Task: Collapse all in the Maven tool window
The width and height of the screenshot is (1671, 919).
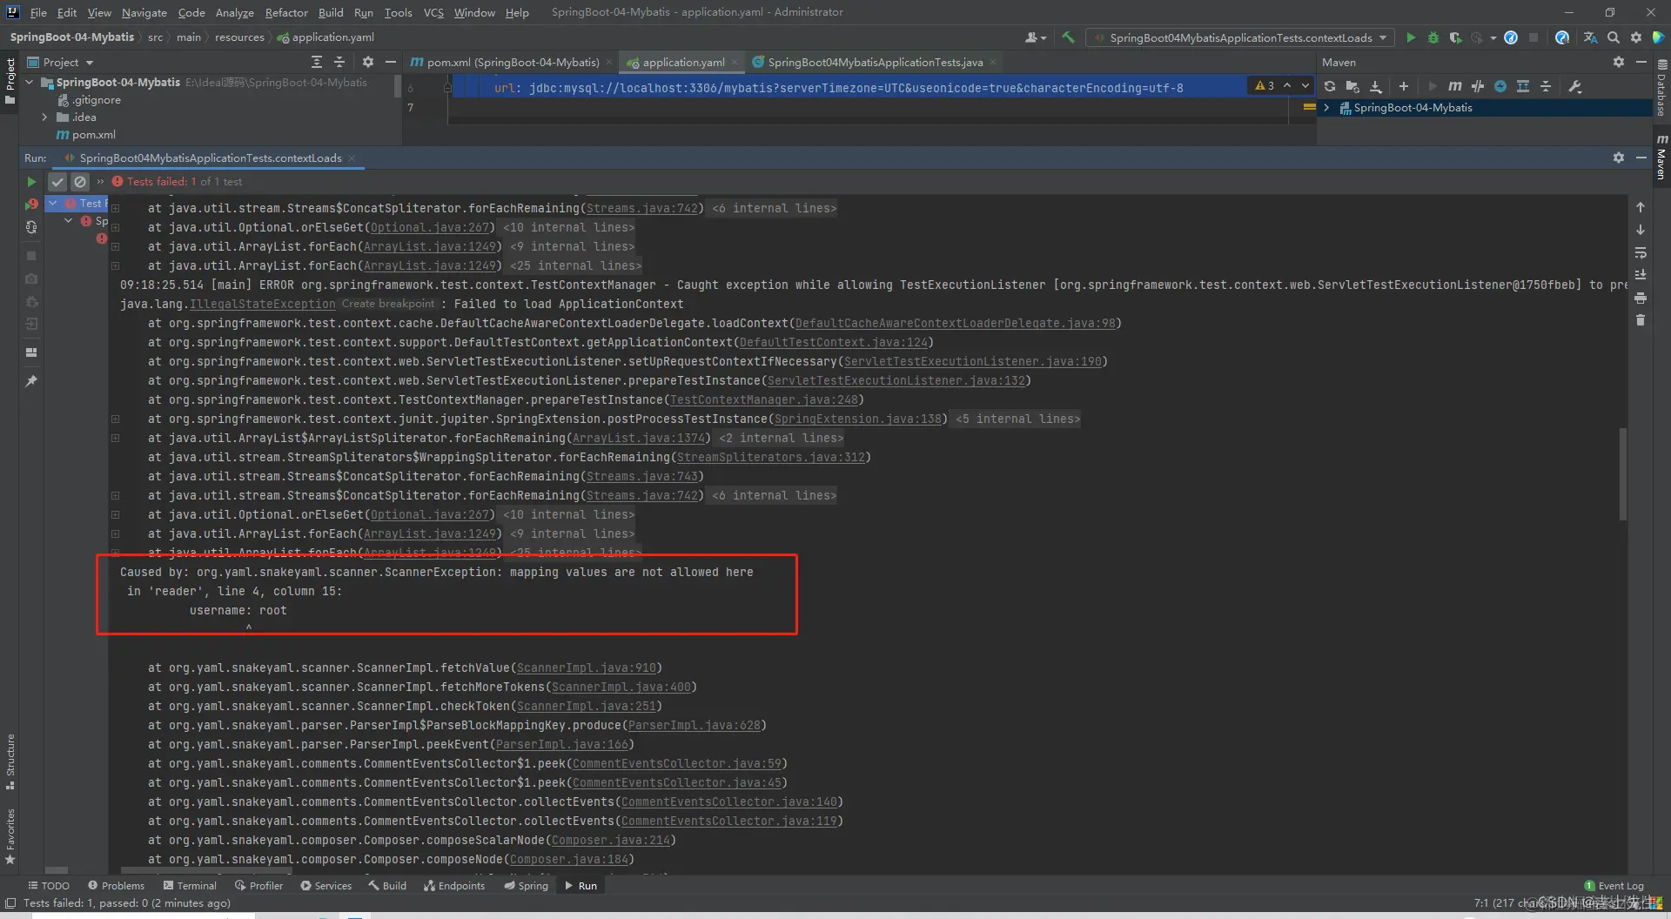Action: [x=1546, y=86]
